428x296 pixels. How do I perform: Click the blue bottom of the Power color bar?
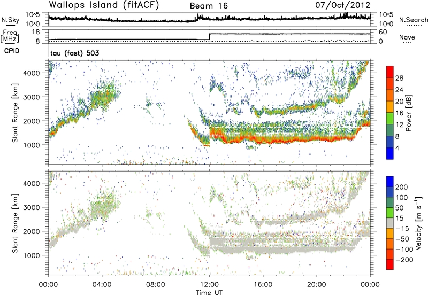[390, 153]
